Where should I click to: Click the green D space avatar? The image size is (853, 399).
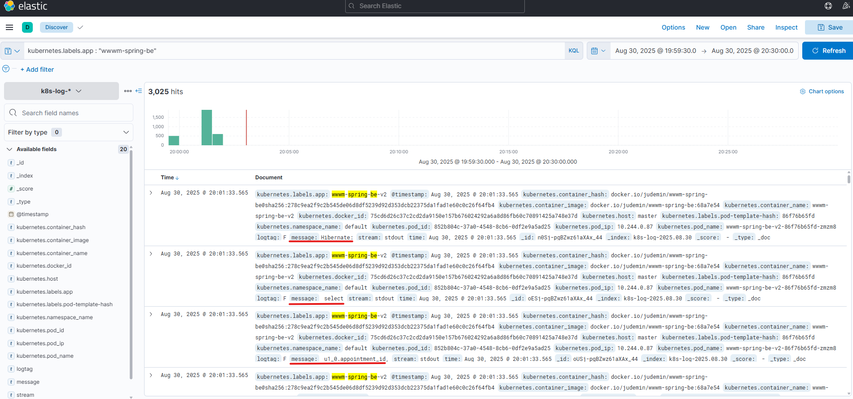27,27
